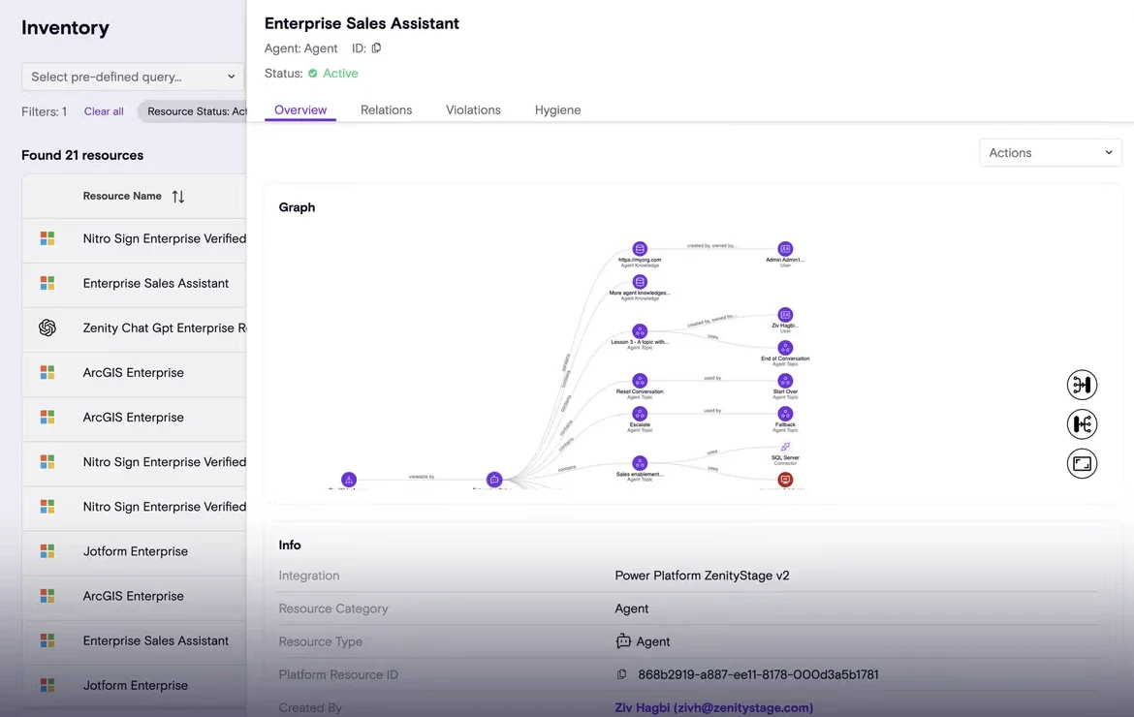Open the Actions dropdown
The height and width of the screenshot is (717, 1134).
pyautogui.click(x=1050, y=152)
